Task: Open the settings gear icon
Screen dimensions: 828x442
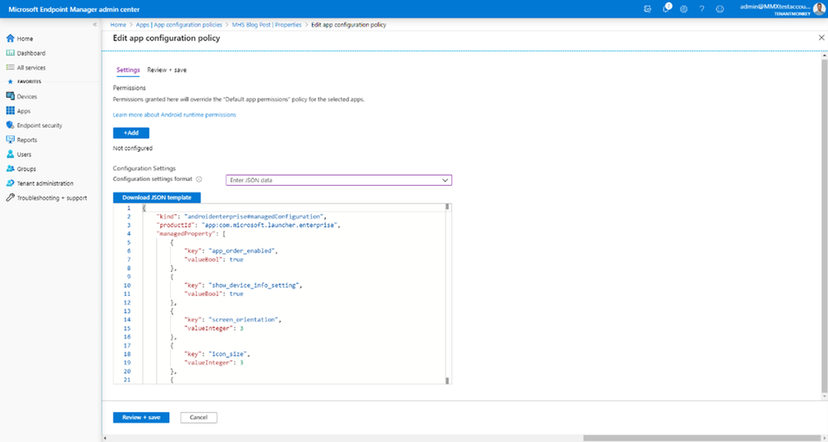Action: click(x=684, y=9)
